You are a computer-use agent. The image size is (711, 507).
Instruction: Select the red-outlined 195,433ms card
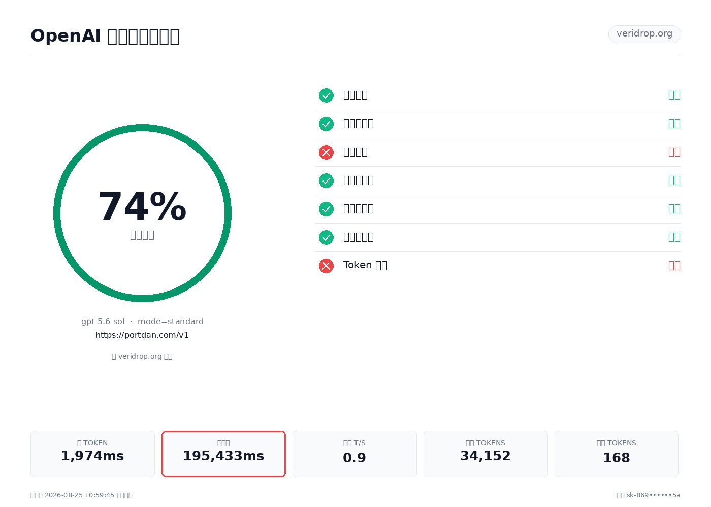(223, 454)
